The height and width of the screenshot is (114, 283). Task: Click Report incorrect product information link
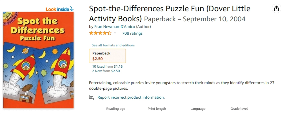(131, 97)
